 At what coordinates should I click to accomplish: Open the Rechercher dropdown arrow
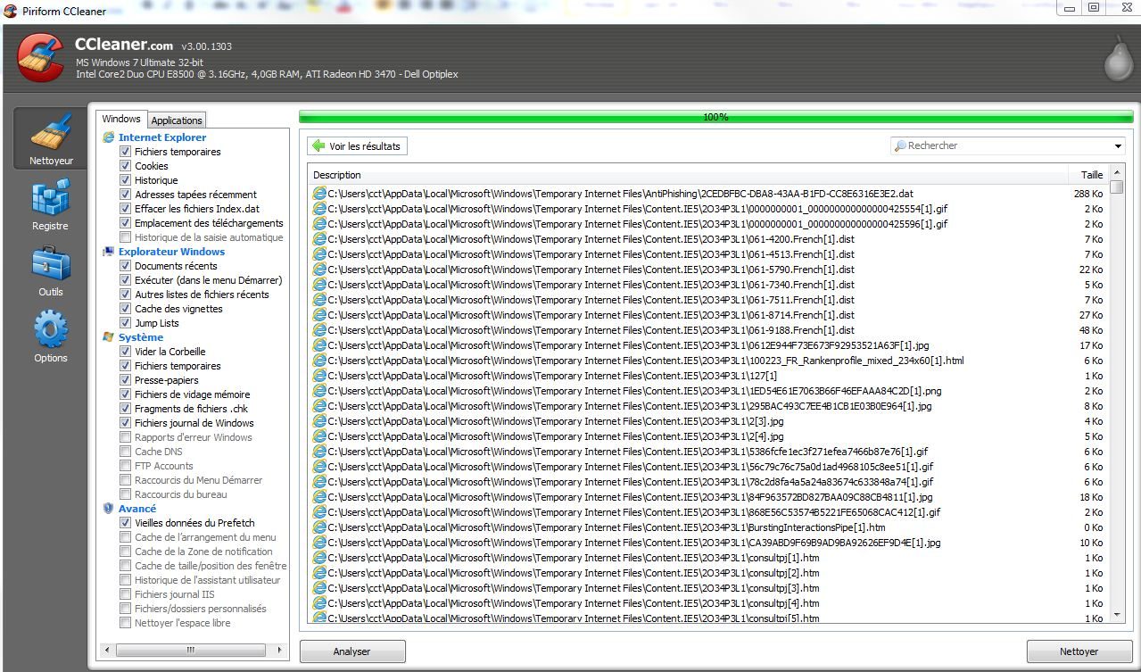(1118, 146)
